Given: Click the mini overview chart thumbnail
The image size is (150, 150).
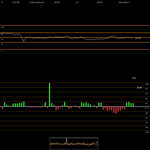Looking at the screenshot, I should [x=74, y=144].
